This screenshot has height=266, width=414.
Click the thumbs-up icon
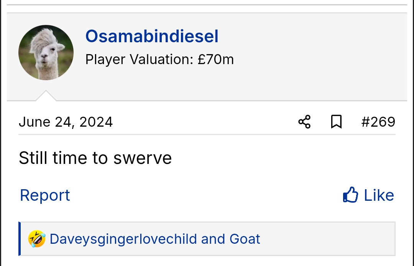click(350, 195)
